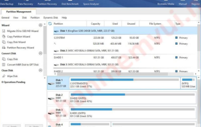
Task: Open the General menu
Action: tap(5, 18)
